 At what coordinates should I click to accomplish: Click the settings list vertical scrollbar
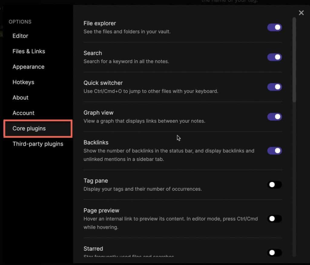(294, 60)
